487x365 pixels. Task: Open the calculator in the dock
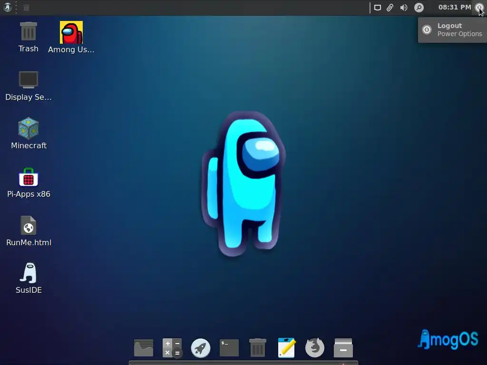tap(172, 347)
